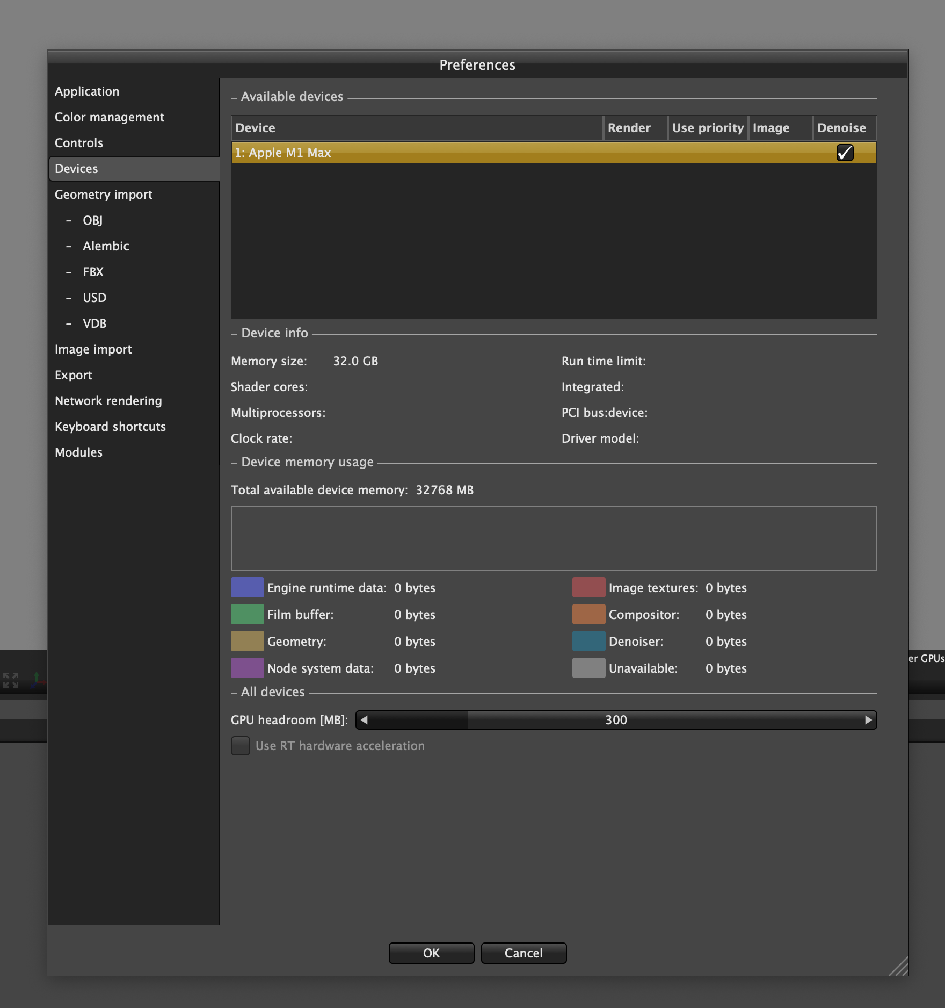Click the Memory size value 32.0 GB
The width and height of the screenshot is (945, 1008).
(355, 361)
